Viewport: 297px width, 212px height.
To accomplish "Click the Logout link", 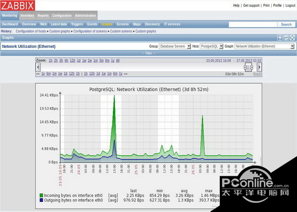I will (290, 6).
